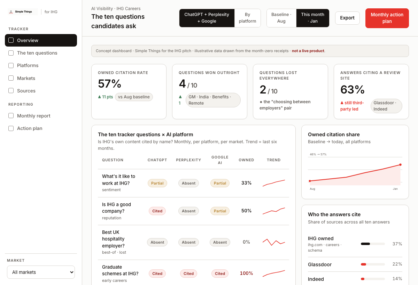This screenshot has height=285, width=418.
Task: Open the Monthly report page
Action: click(x=41, y=116)
